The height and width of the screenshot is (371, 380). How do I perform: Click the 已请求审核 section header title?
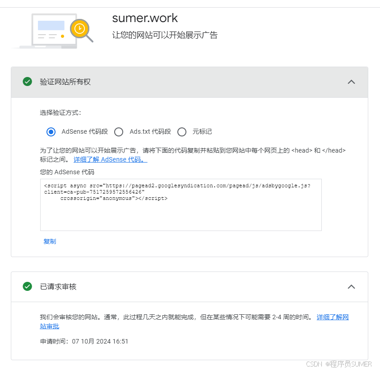[58, 287]
